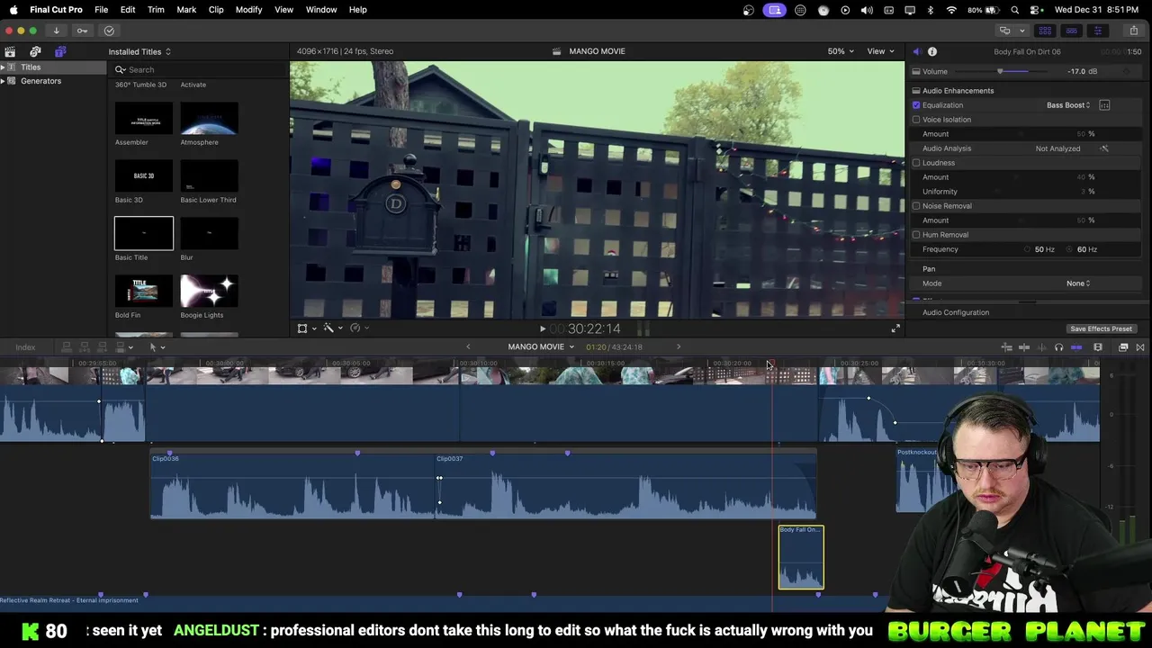This screenshot has height=648, width=1152.
Task: Open Spotlight search in the menu bar
Action: click(x=1015, y=10)
